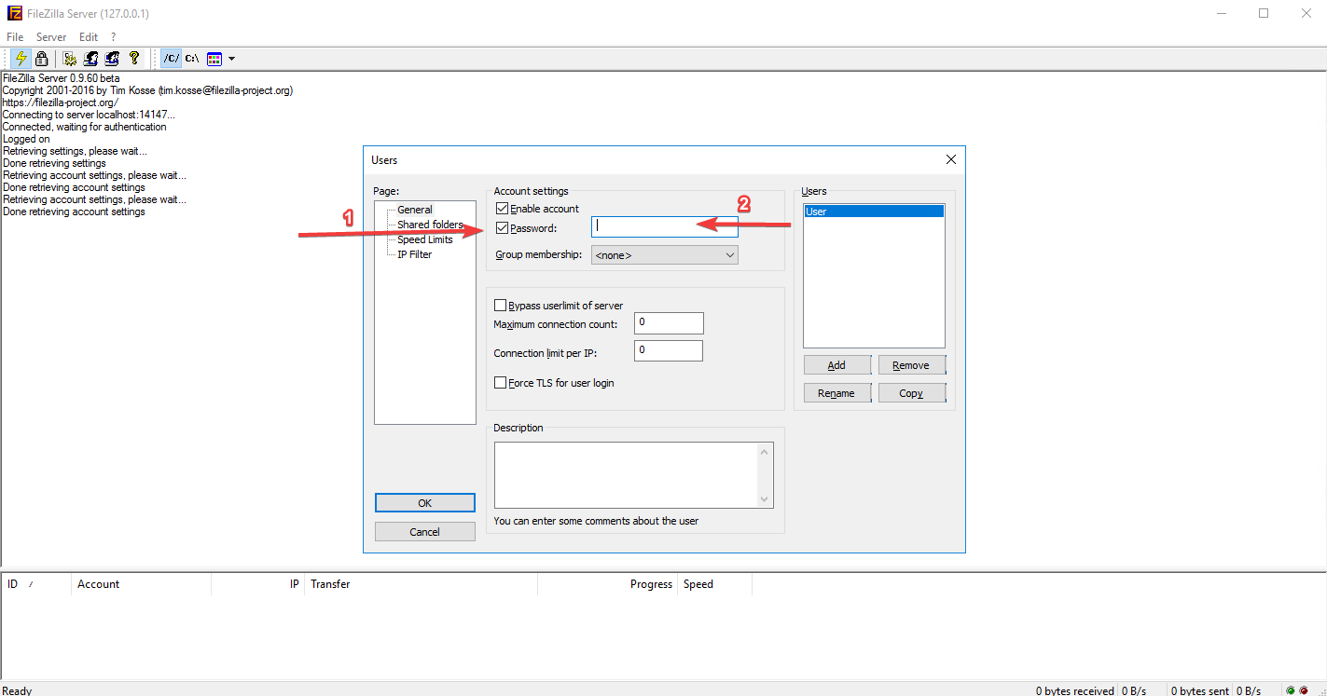Cancel the Users dialog
The image size is (1327, 696).
[x=425, y=532]
